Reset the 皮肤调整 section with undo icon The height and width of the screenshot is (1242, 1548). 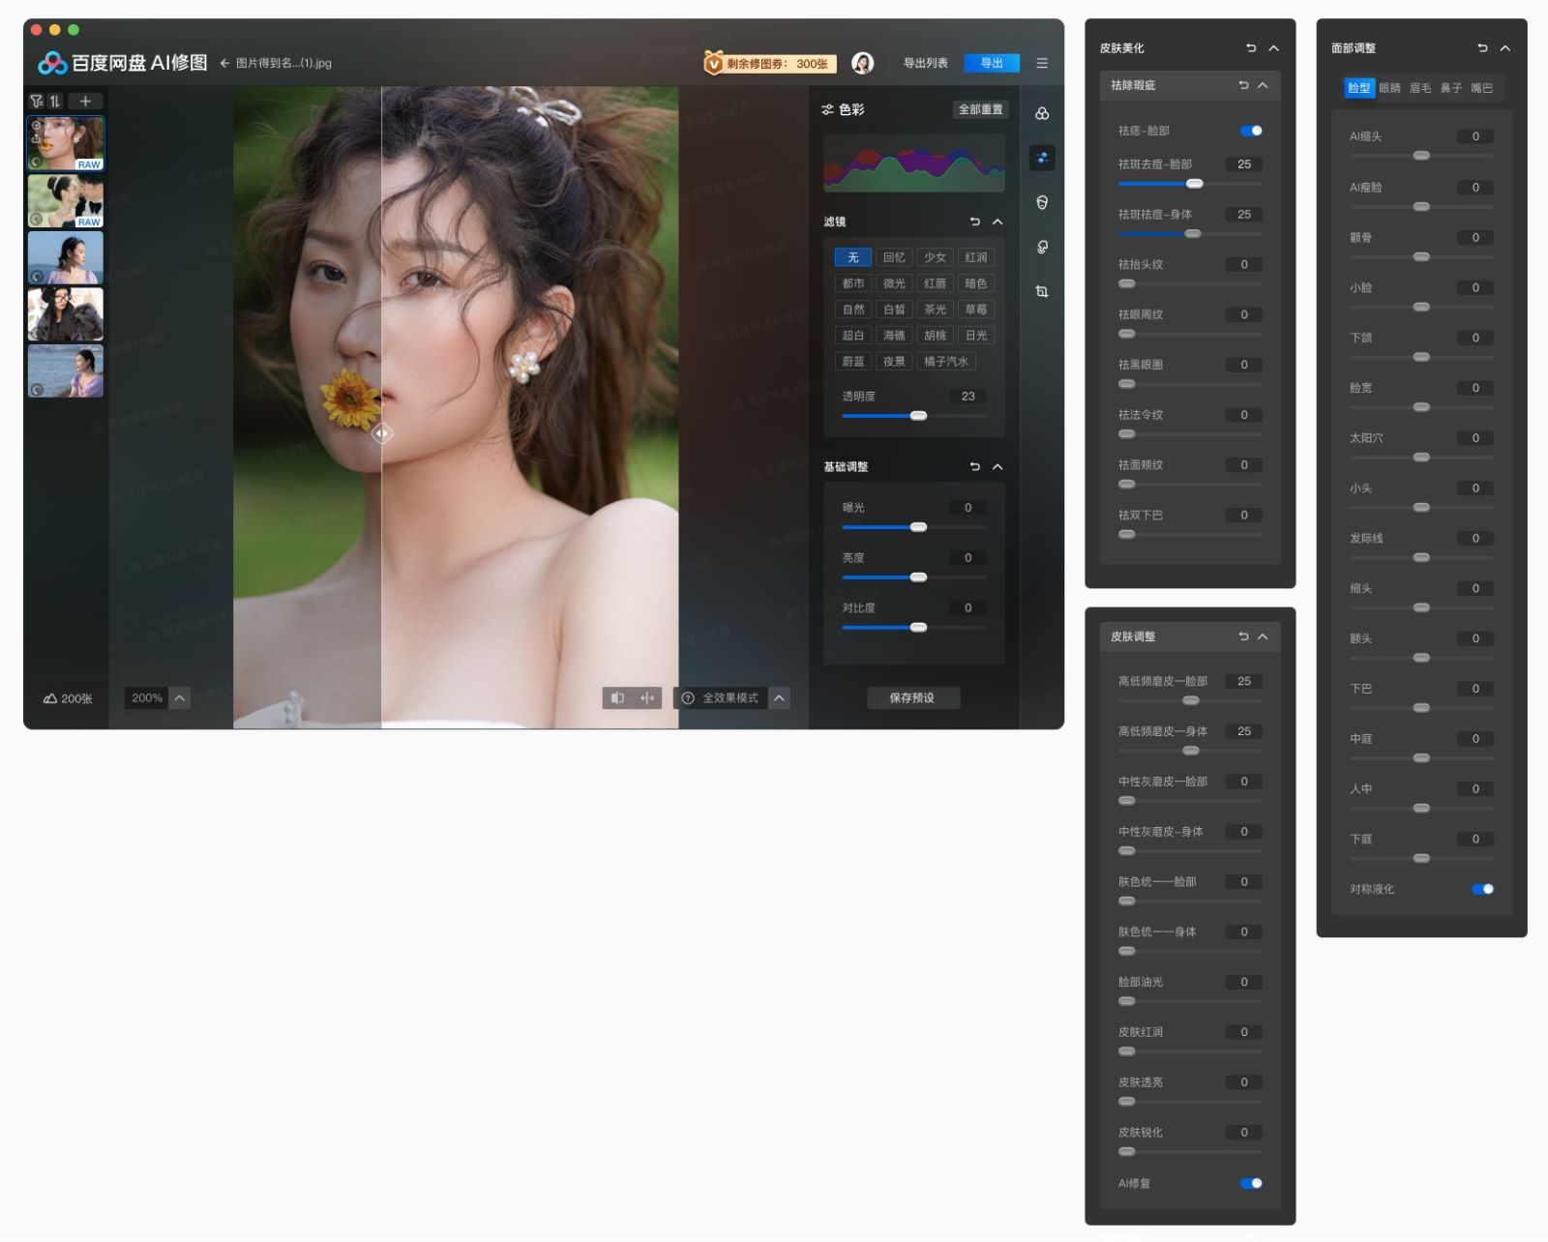tap(1243, 636)
